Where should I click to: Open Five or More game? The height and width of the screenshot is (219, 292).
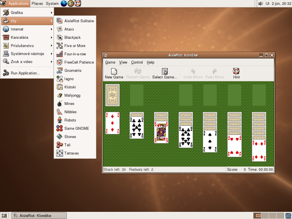pos(75,46)
